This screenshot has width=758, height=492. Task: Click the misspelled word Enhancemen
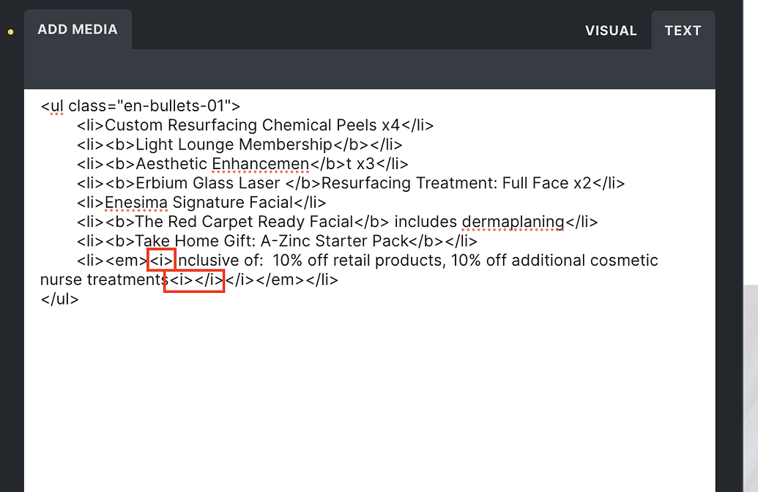pyautogui.click(x=260, y=163)
